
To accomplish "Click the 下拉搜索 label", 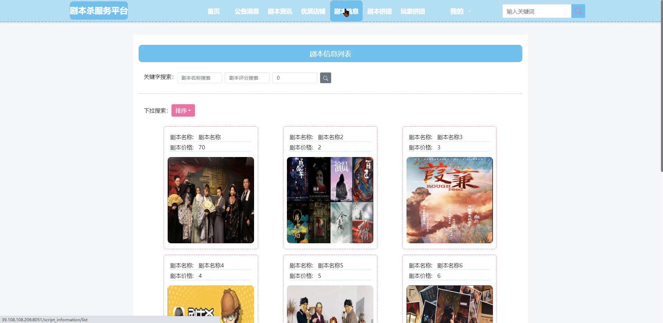I will tap(156, 110).
